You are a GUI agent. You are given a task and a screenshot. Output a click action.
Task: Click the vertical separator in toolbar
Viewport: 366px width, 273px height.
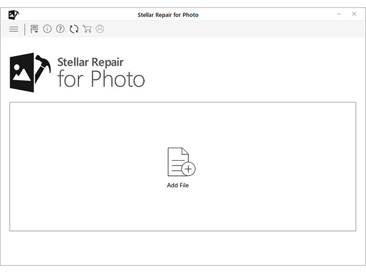click(x=24, y=29)
